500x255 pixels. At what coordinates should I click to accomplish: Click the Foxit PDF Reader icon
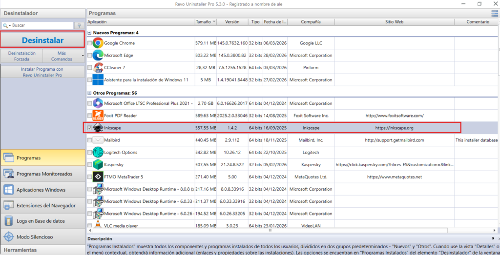98,116
